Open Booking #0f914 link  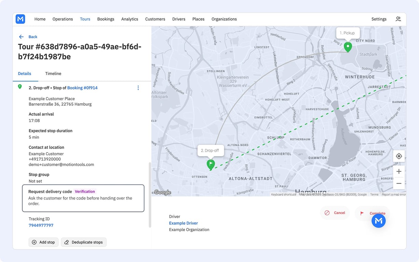[x=82, y=88]
